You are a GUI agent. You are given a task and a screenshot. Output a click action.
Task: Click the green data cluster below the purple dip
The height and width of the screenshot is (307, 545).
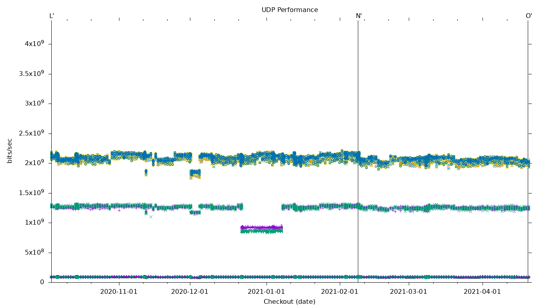pyautogui.click(x=262, y=231)
